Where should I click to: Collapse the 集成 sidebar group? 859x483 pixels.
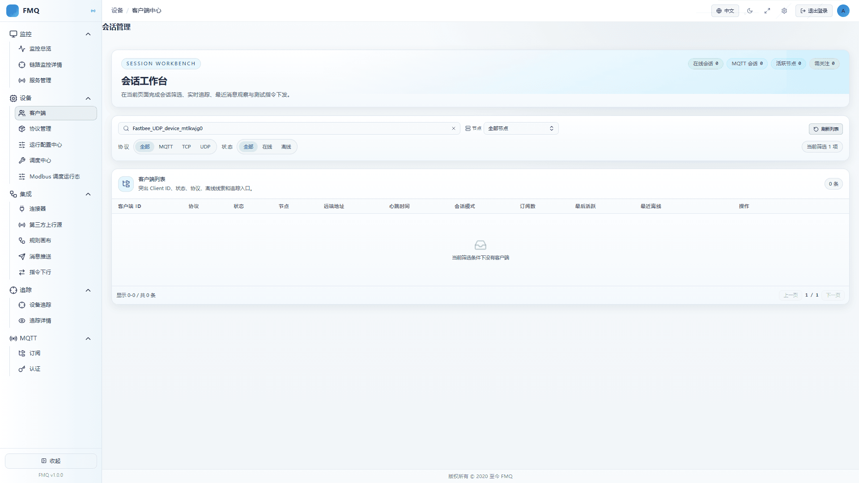coord(88,194)
